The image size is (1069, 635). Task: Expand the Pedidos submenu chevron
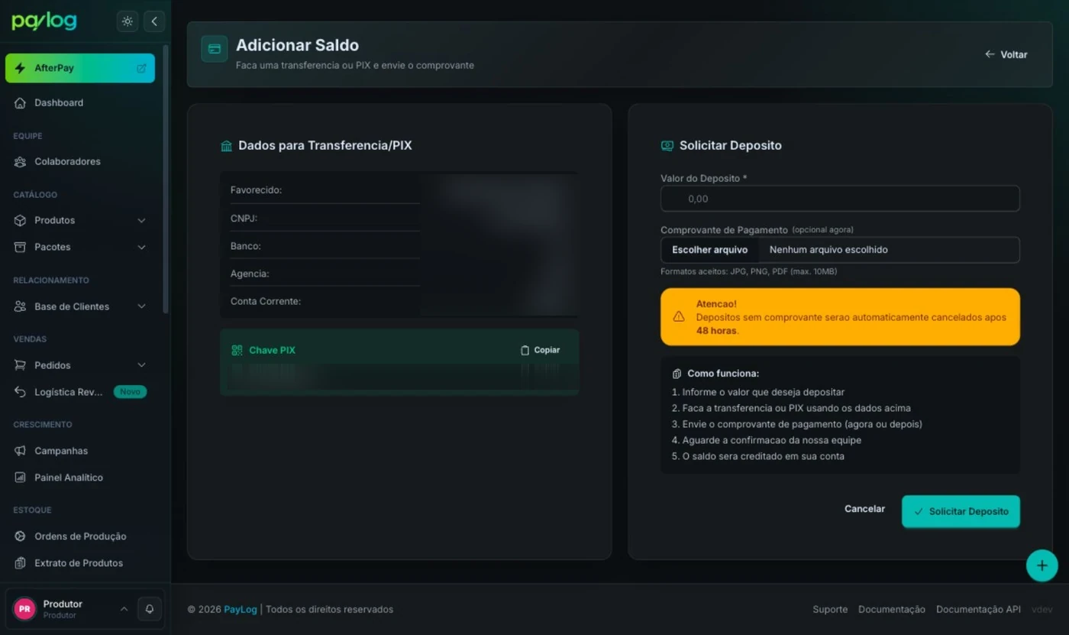(141, 365)
